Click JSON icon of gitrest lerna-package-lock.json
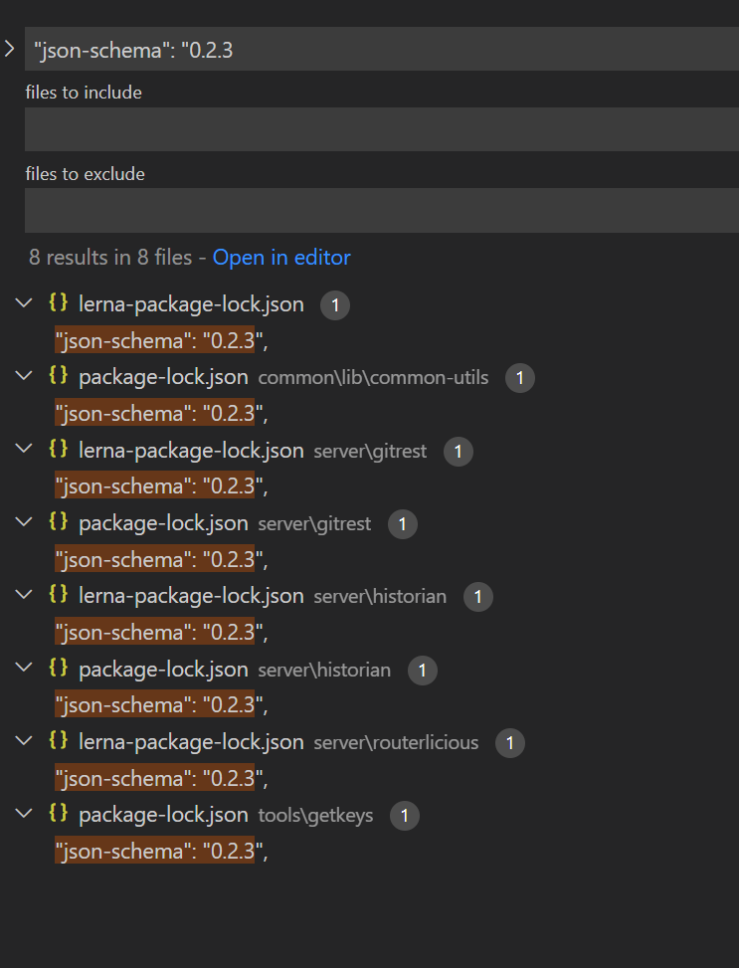The image size is (739, 968). click(x=59, y=448)
